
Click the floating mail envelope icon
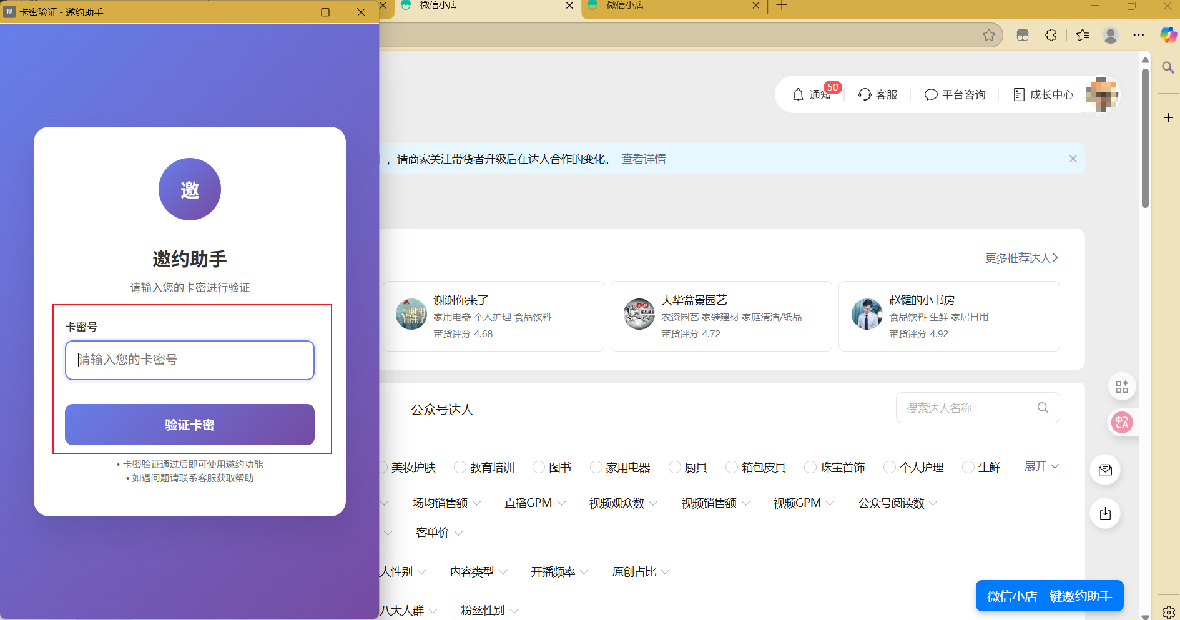coord(1105,470)
